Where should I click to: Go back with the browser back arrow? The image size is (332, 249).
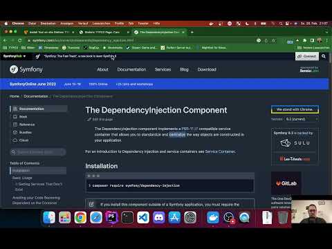tap(6, 40)
